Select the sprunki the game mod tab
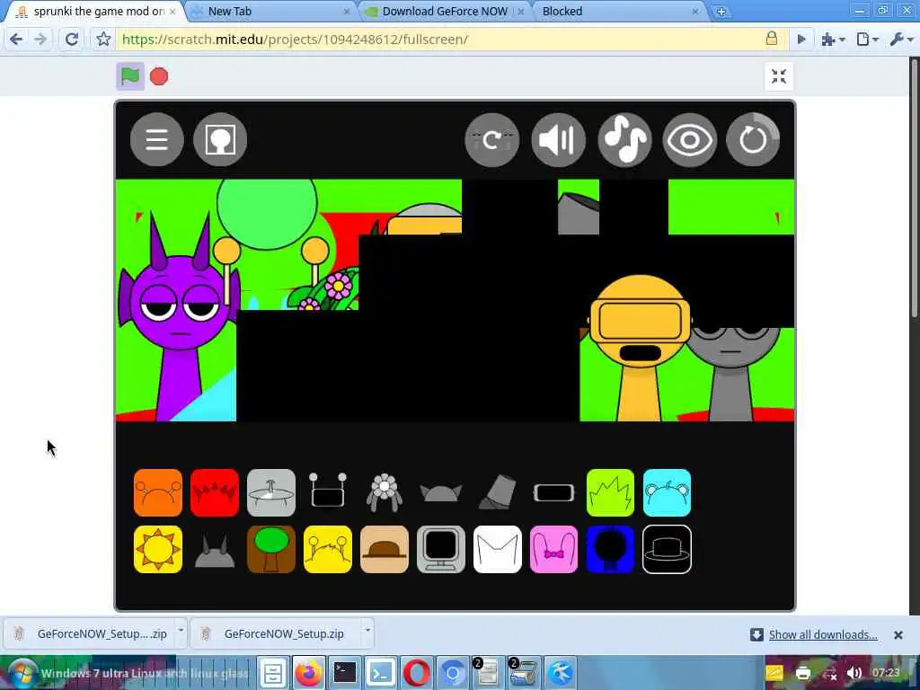Viewport: 920px width, 690px height. (95, 11)
